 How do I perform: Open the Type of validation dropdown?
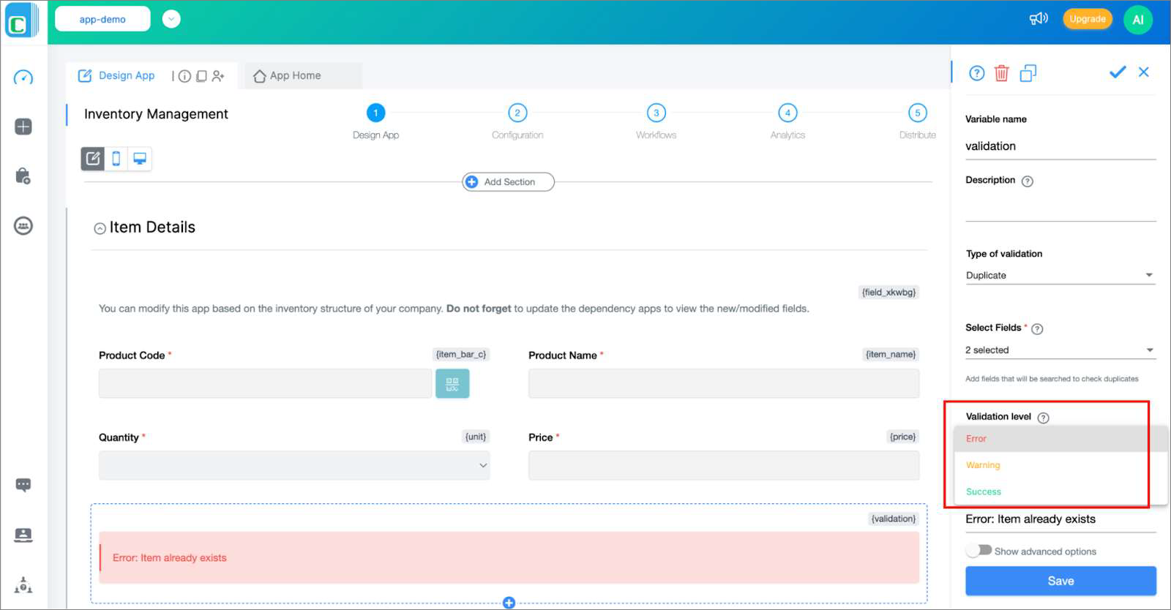point(1060,276)
